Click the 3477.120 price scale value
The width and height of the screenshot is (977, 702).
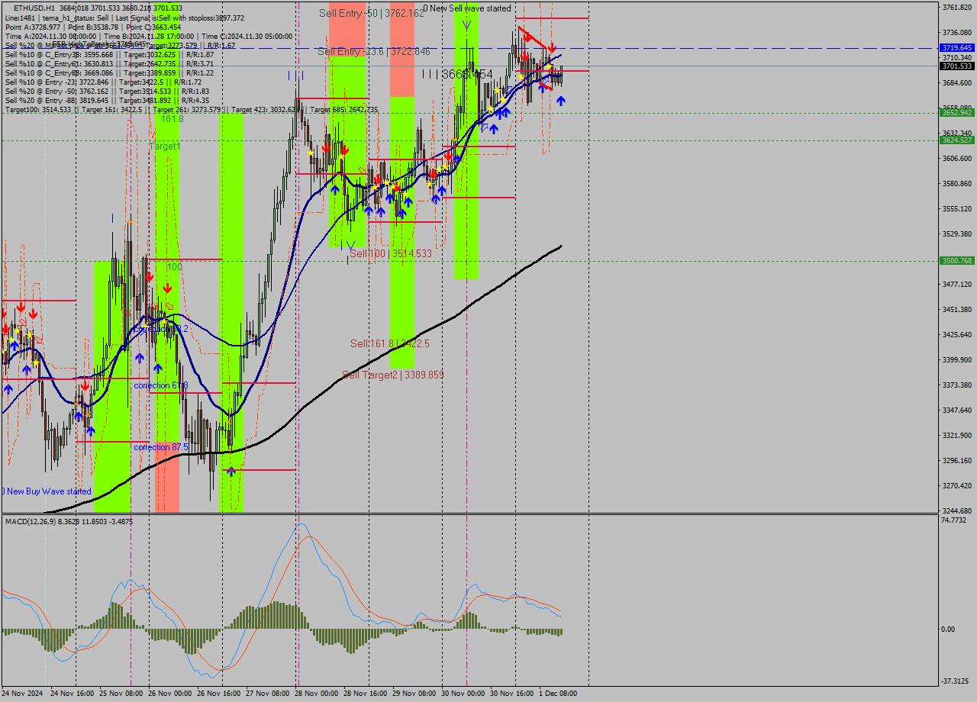(957, 284)
